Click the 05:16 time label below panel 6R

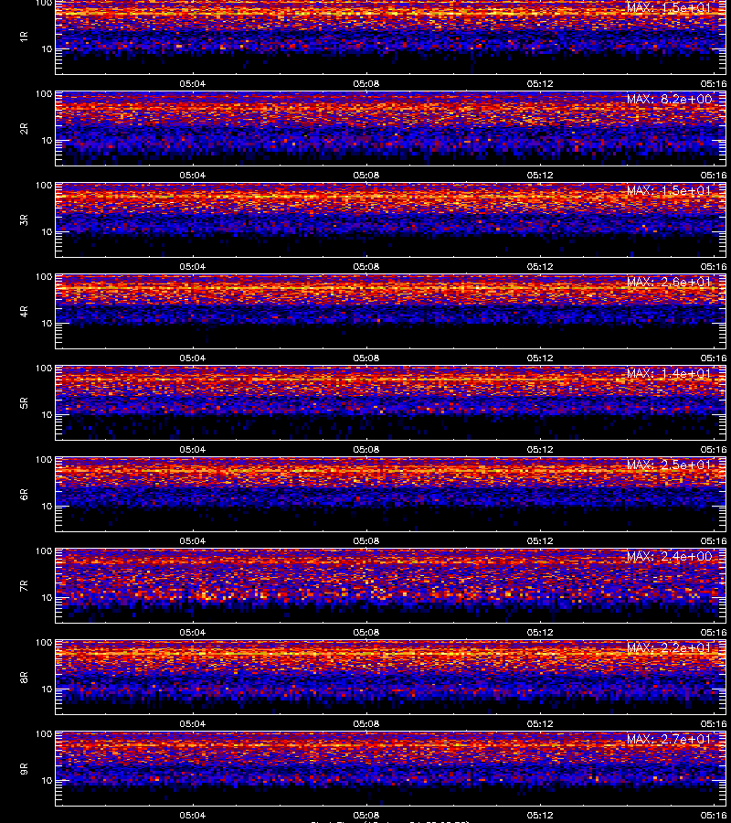(x=714, y=540)
